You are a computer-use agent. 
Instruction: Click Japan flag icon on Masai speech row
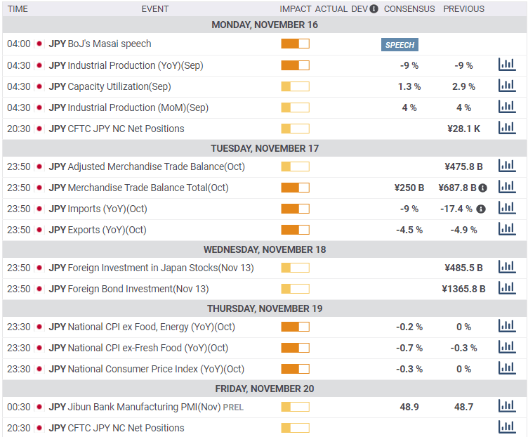(39, 44)
